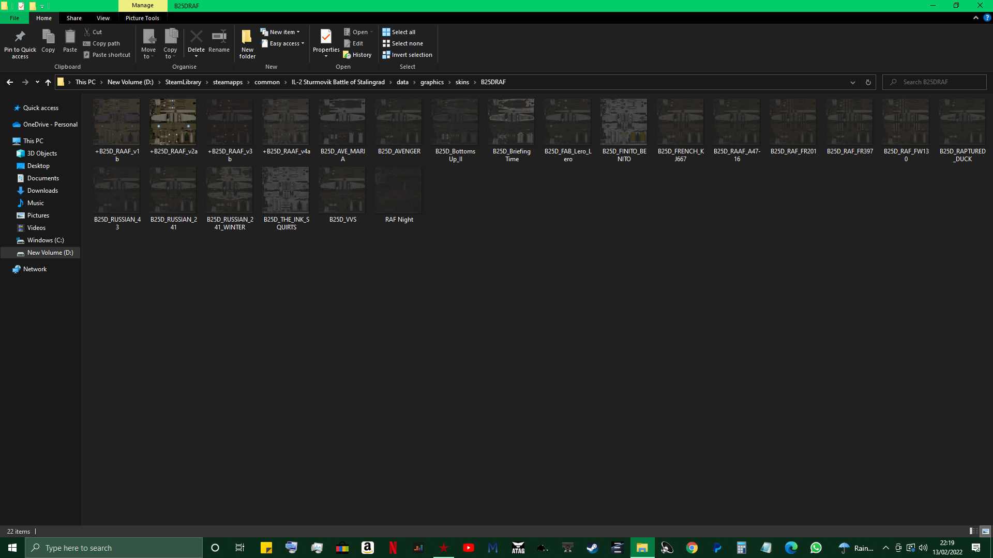This screenshot has width=993, height=558.
Task: Click the History command
Action: (357, 55)
